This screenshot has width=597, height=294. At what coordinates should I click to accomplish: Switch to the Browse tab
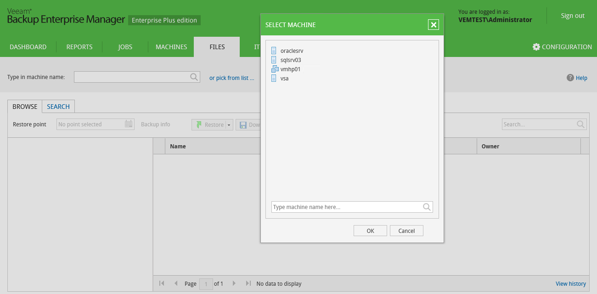25,107
